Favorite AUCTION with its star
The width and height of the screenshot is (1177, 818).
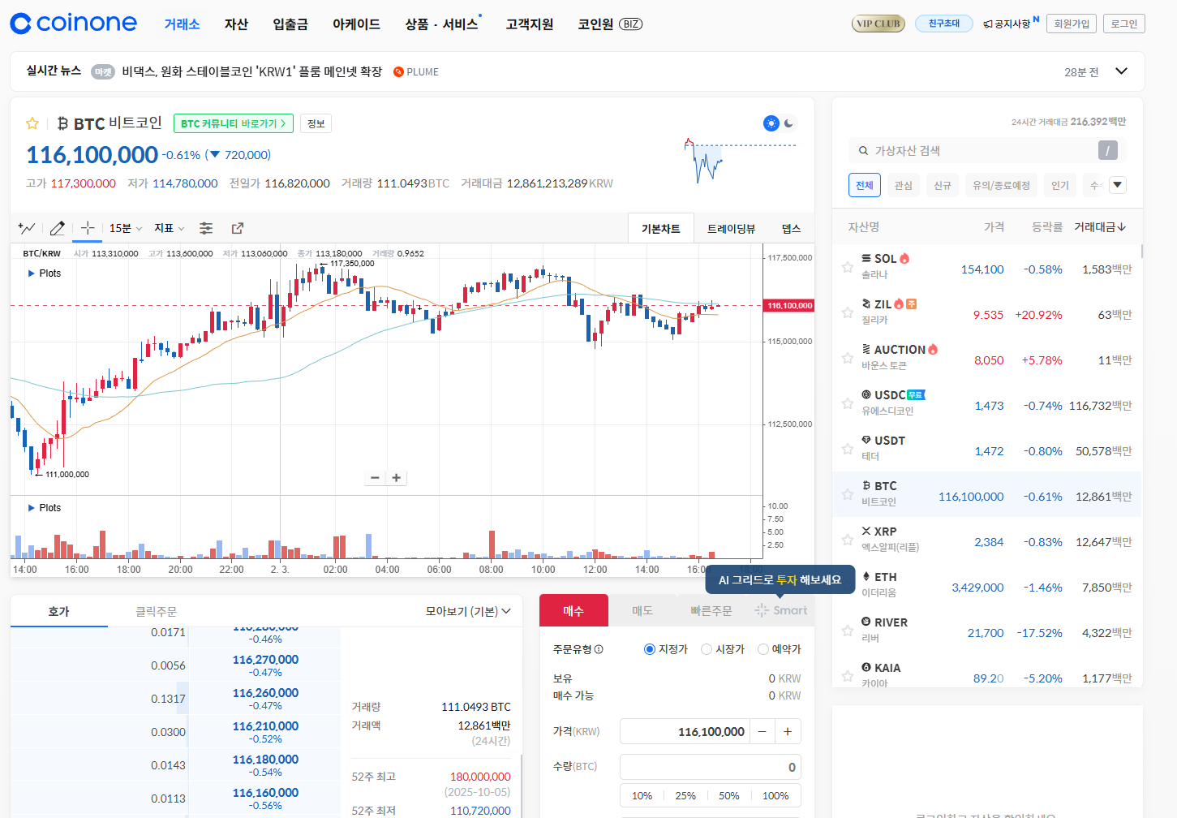(847, 358)
